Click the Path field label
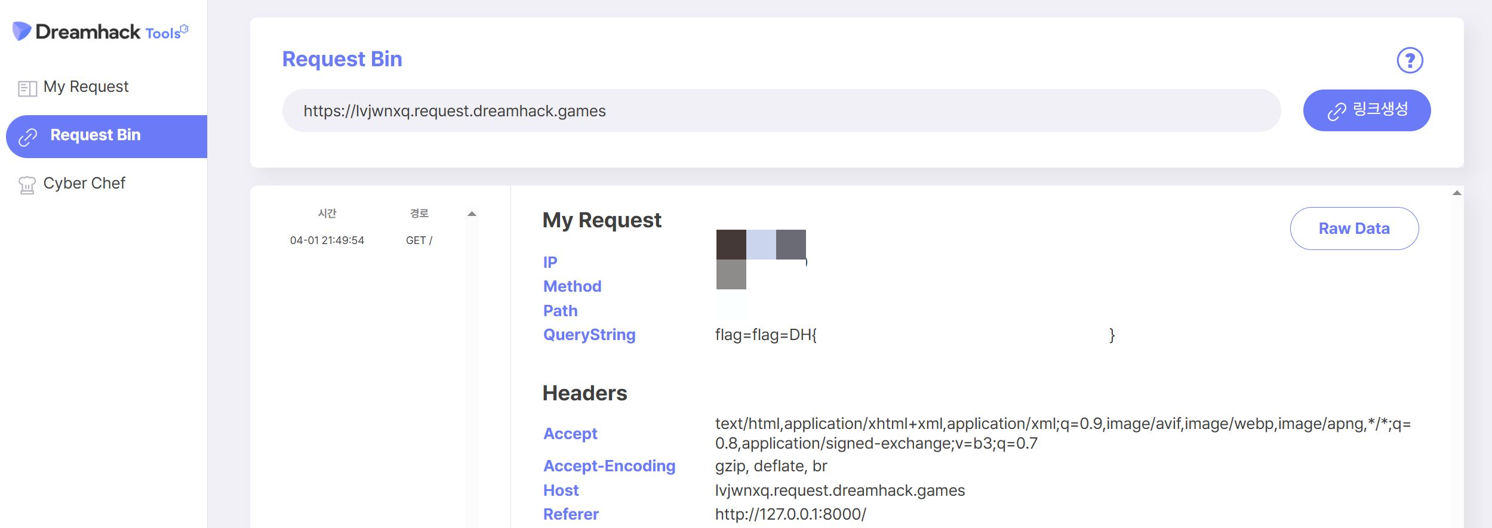The width and height of the screenshot is (1492, 528). [x=560, y=311]
